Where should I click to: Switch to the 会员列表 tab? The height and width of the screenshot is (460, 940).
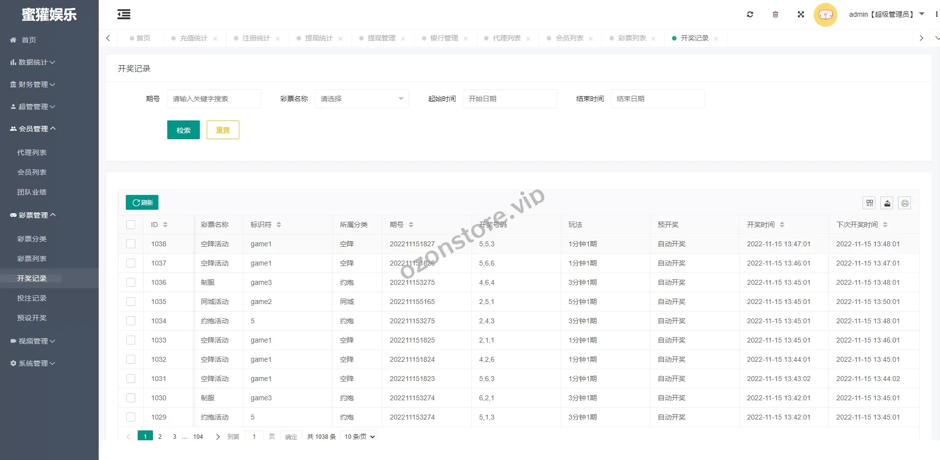pos(569,38)
